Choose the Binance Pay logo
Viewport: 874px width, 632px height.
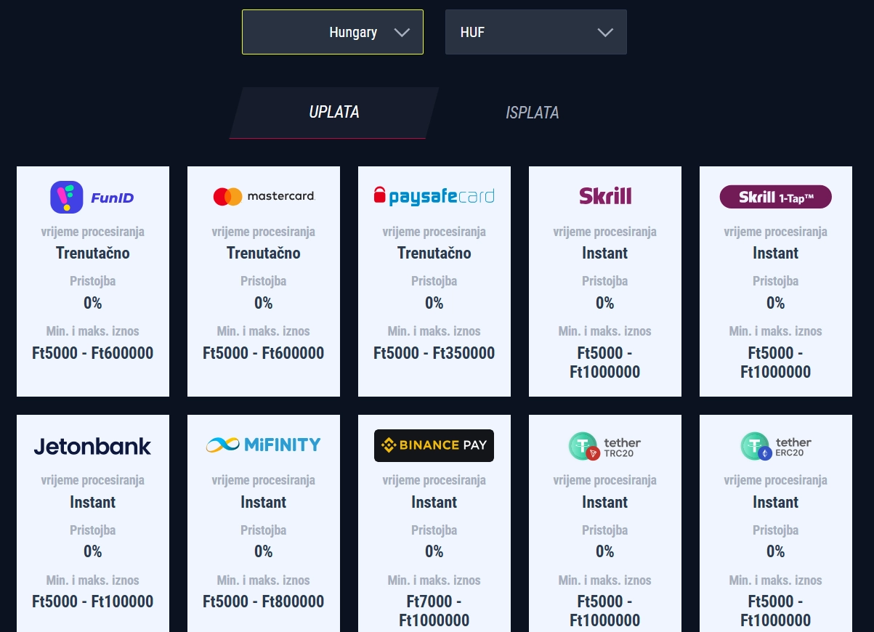(x=434, y=445)
